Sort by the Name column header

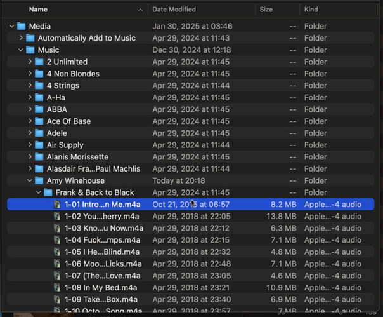[x=38, y=10]
